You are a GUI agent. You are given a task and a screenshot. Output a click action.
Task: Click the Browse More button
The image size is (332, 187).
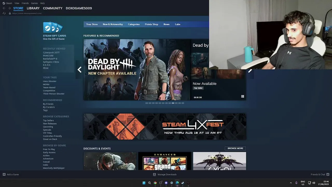(235, 148)
